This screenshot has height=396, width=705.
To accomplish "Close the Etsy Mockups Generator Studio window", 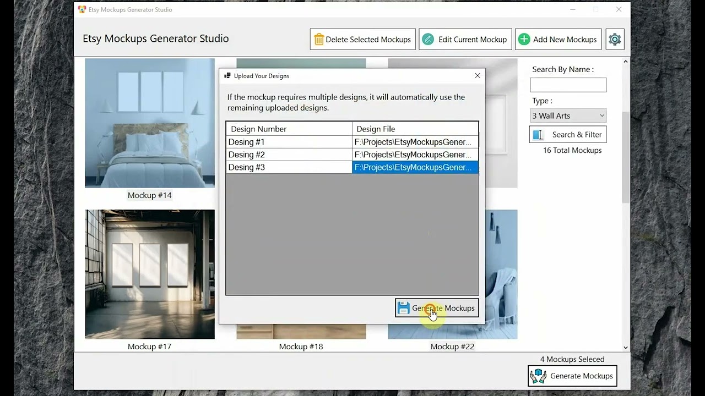I will click(x=619, y=9).
